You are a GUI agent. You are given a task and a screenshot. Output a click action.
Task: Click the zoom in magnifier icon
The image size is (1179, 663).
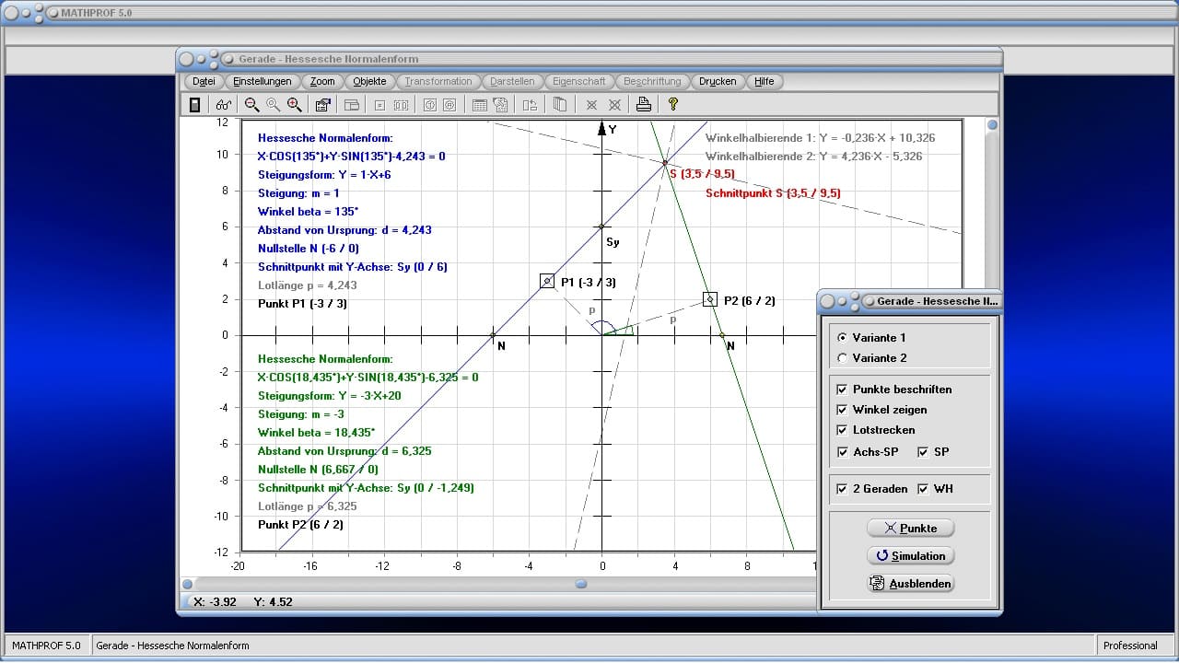click(x=295, y=105)
